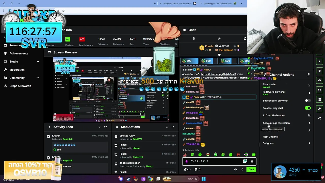Expand Banned words chevron
This screenshot has width=325, height=183.
(x=309, y=130)
